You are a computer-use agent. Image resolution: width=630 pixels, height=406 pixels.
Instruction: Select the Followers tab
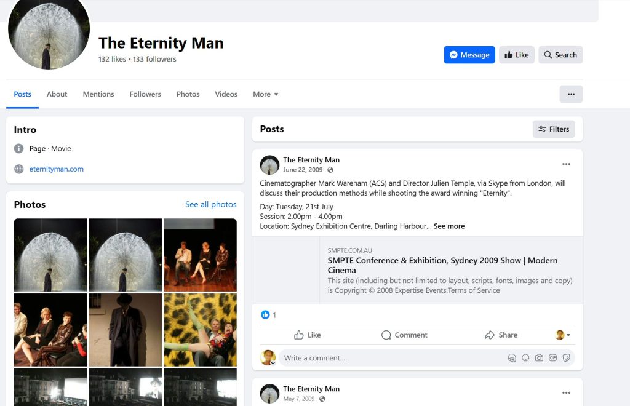coord(145,94)
